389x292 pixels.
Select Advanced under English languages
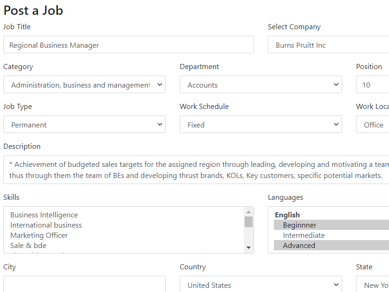(x=331, y=245)
